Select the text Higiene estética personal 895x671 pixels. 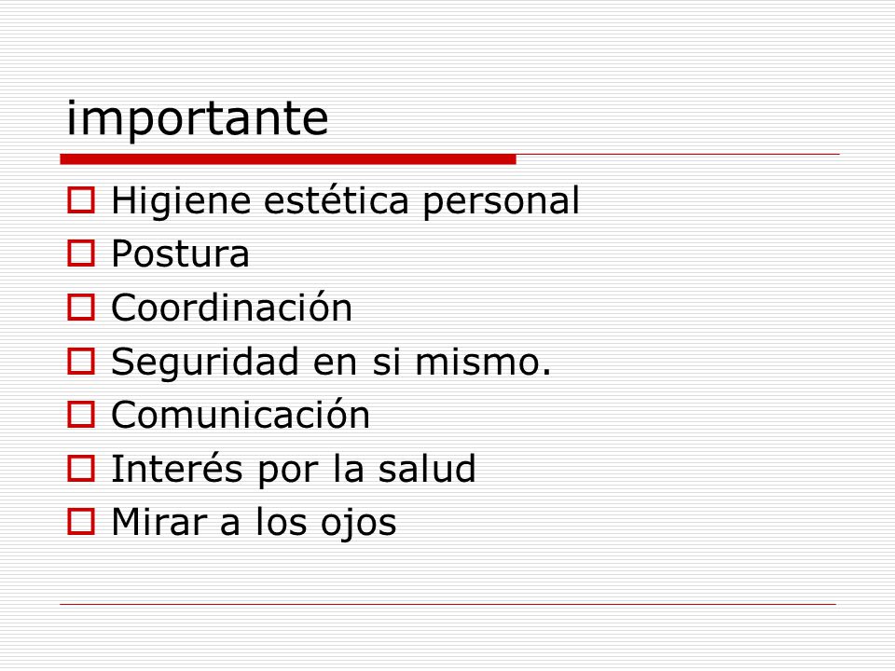[345, 202]
